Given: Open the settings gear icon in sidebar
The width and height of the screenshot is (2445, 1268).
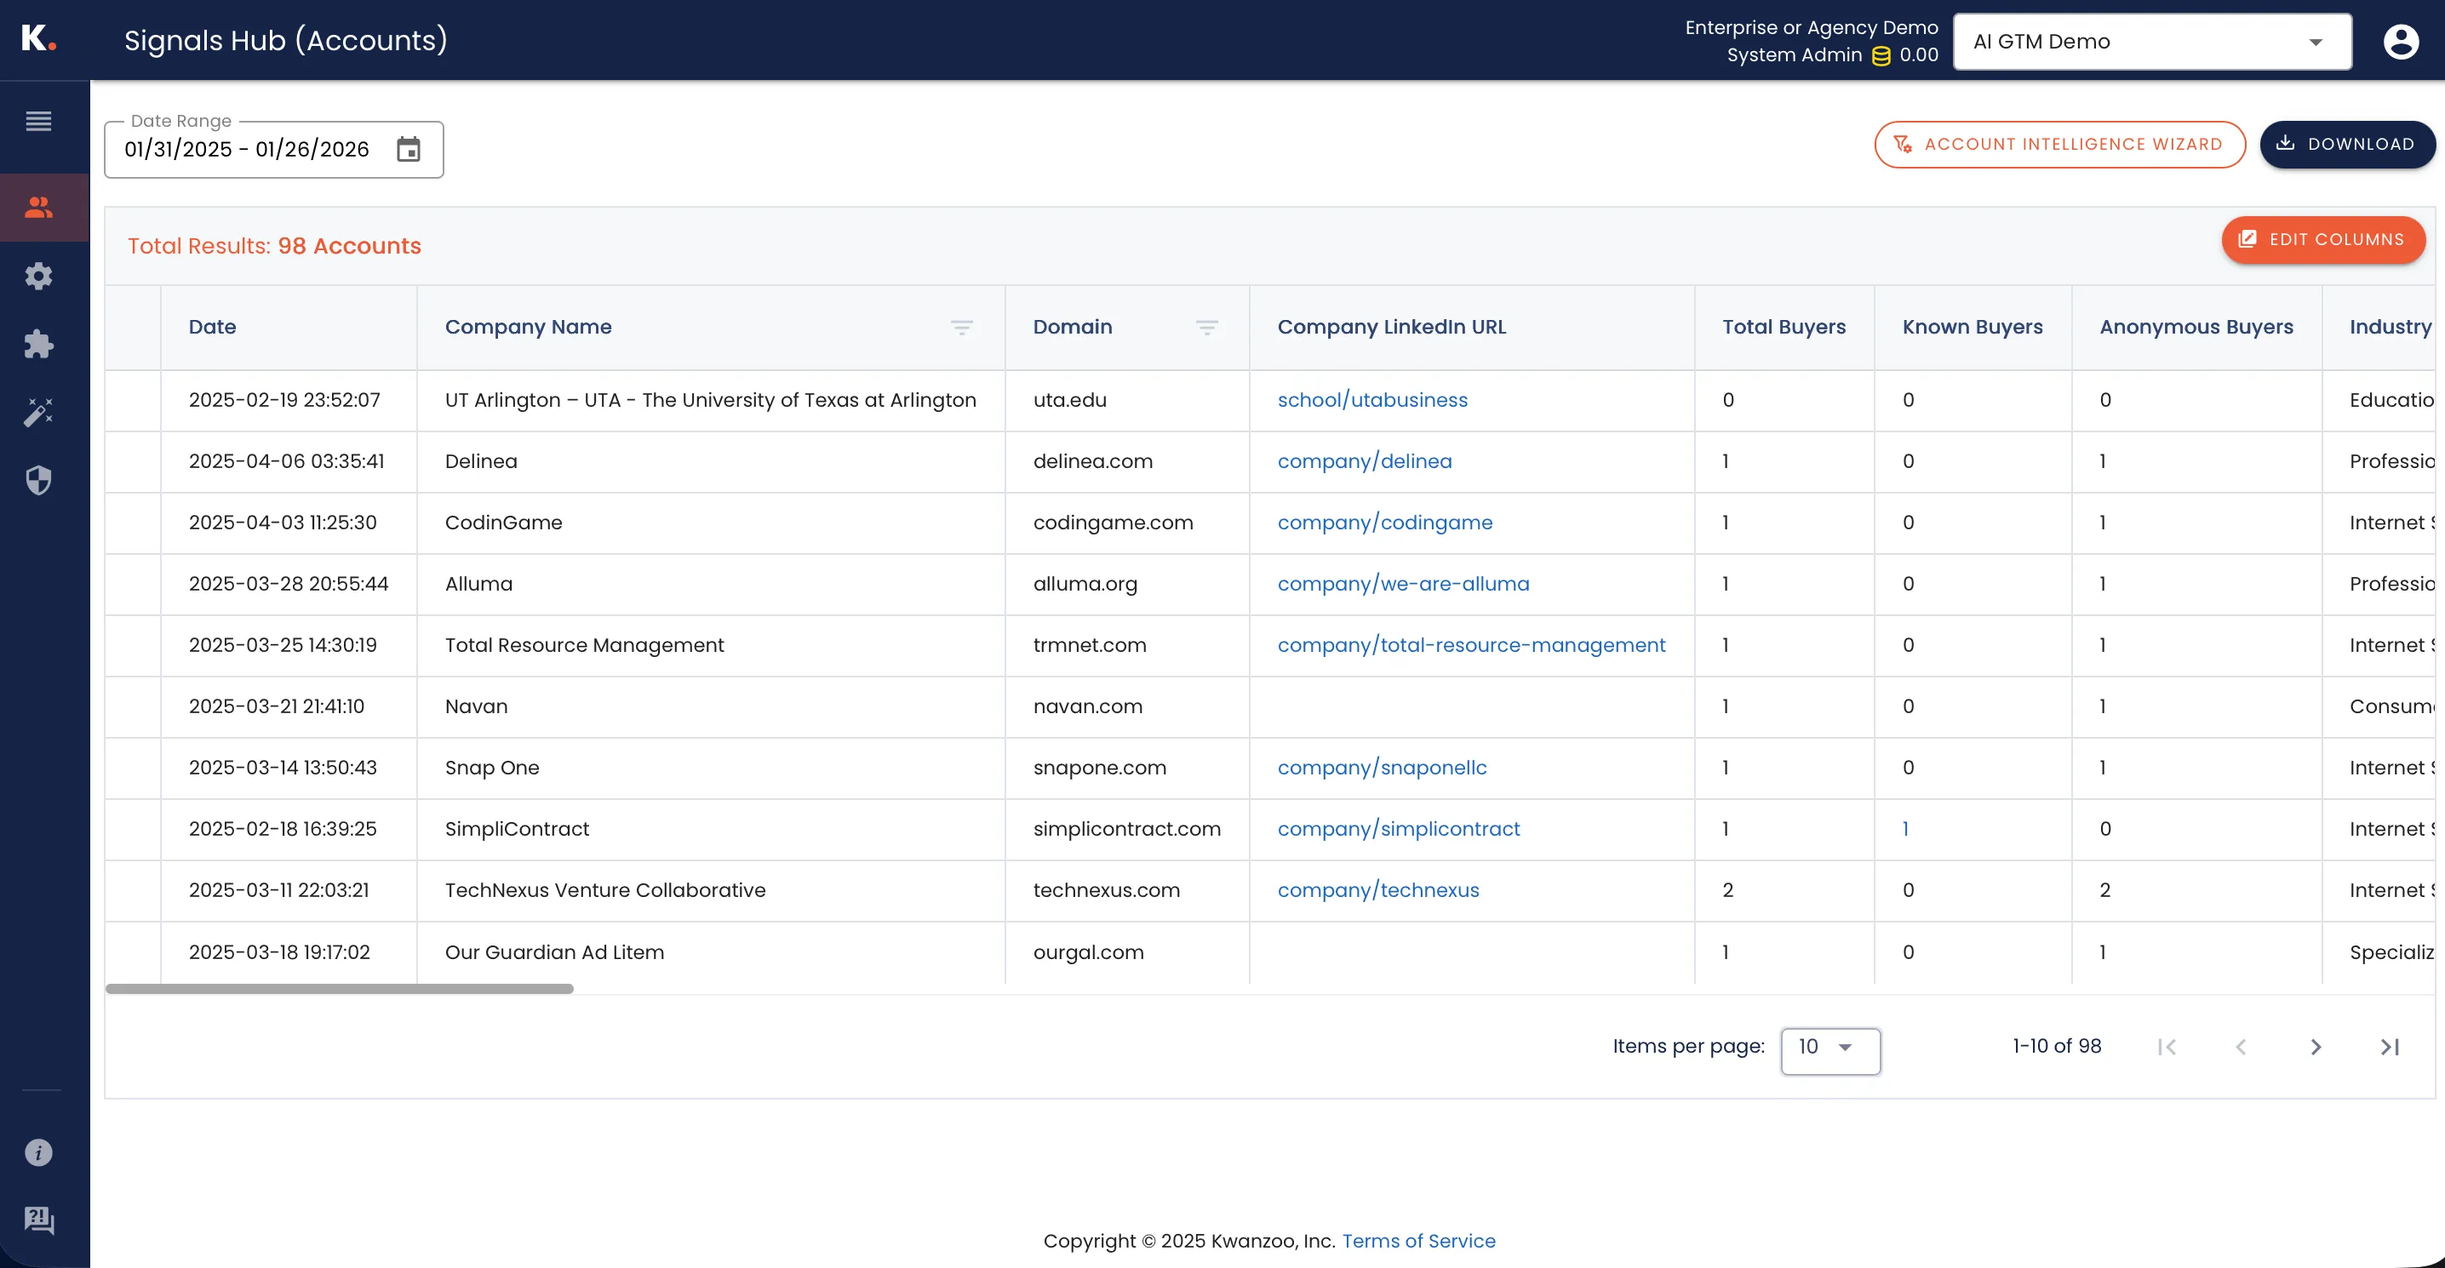Looking at the screenshot, I should [38, 277].
